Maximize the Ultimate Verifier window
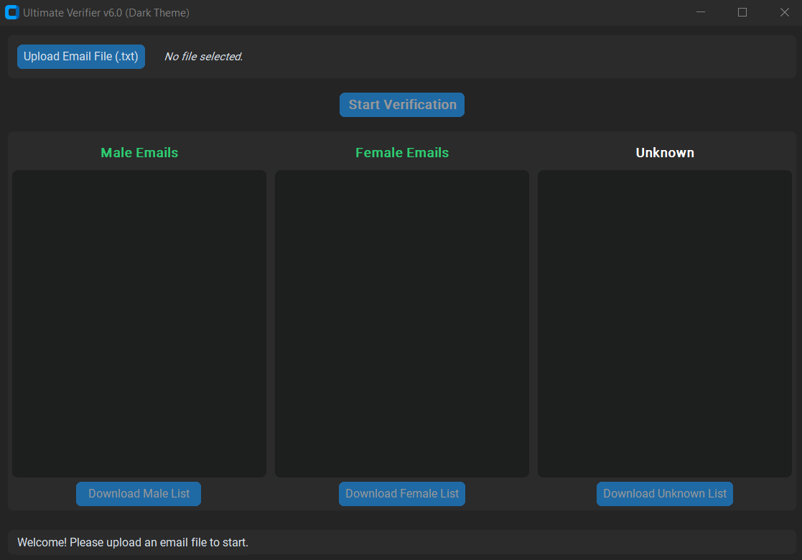Screen dimensions: 802x560 coord(742,12)
